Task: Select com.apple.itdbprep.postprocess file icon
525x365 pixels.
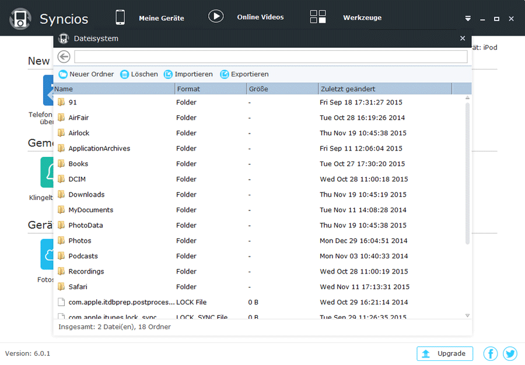Action: click(x=61, y=302)
